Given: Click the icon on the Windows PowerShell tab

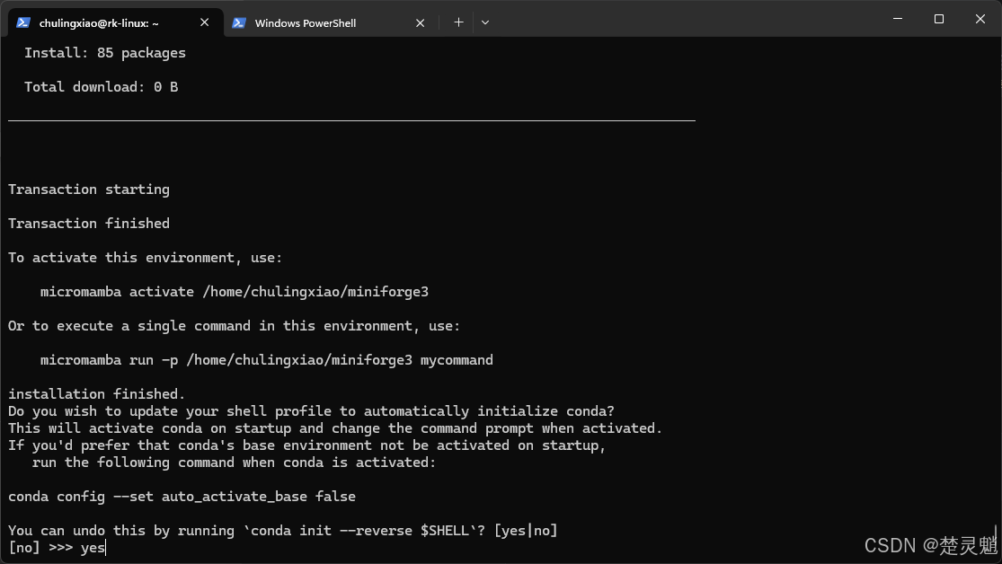Looking at the screenshot, I should click(239, 22).
